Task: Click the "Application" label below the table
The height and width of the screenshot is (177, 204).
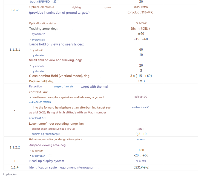Action: pos(10,175)
